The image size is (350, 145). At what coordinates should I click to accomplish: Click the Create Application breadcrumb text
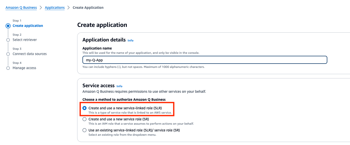(88, 8)
